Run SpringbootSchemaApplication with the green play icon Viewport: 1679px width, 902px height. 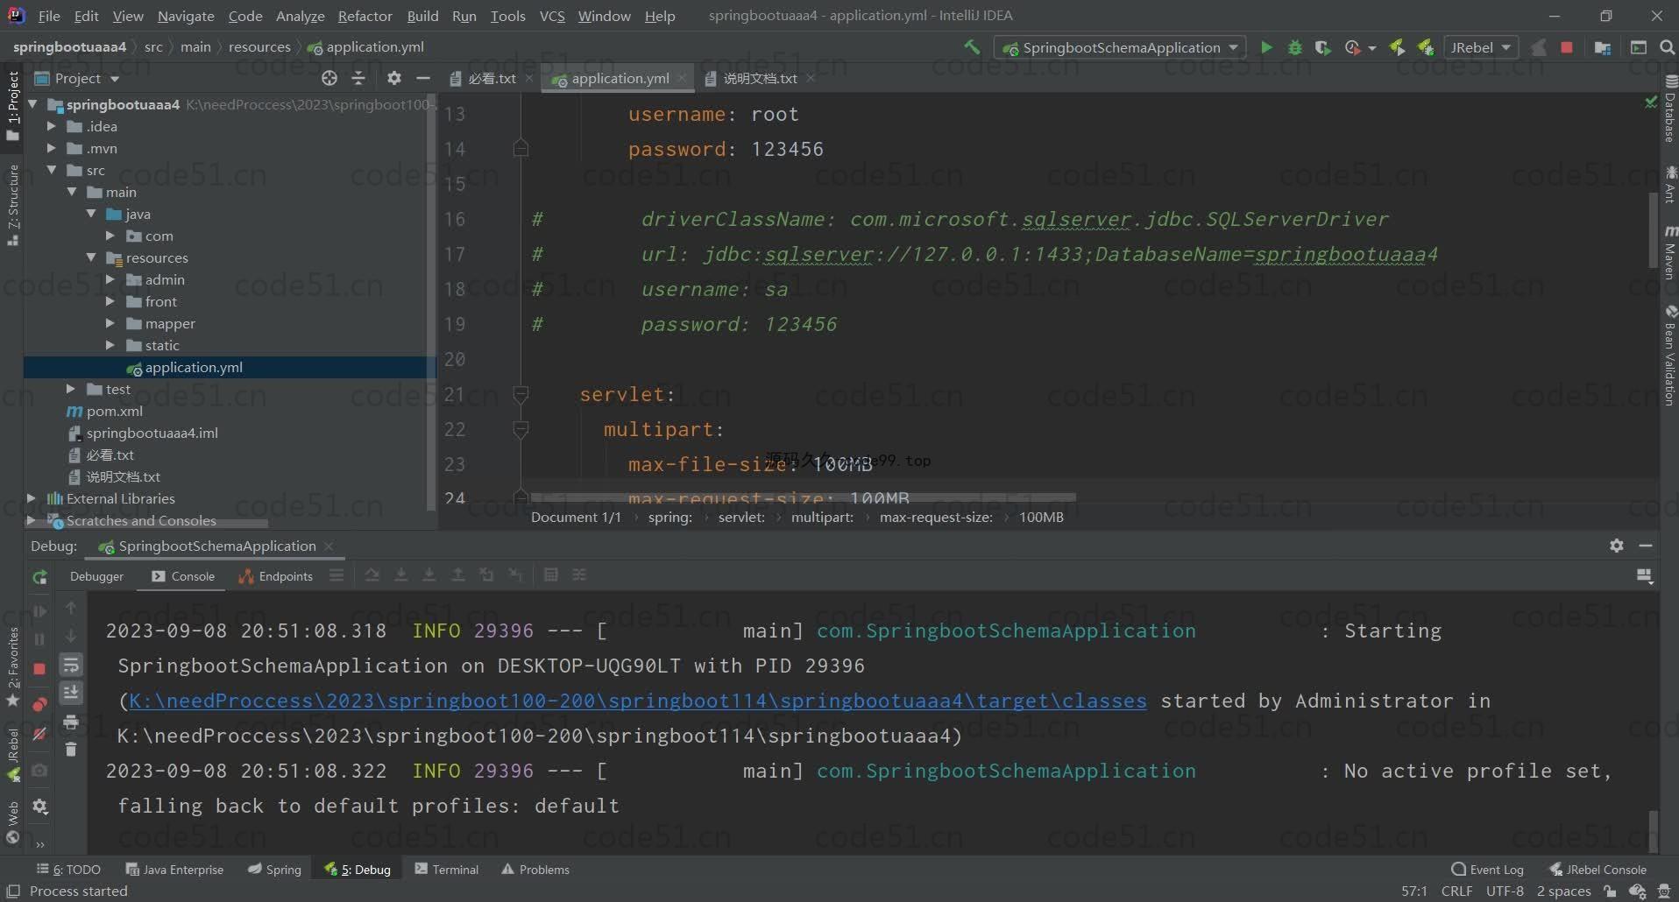click(x=1266, y=47)
